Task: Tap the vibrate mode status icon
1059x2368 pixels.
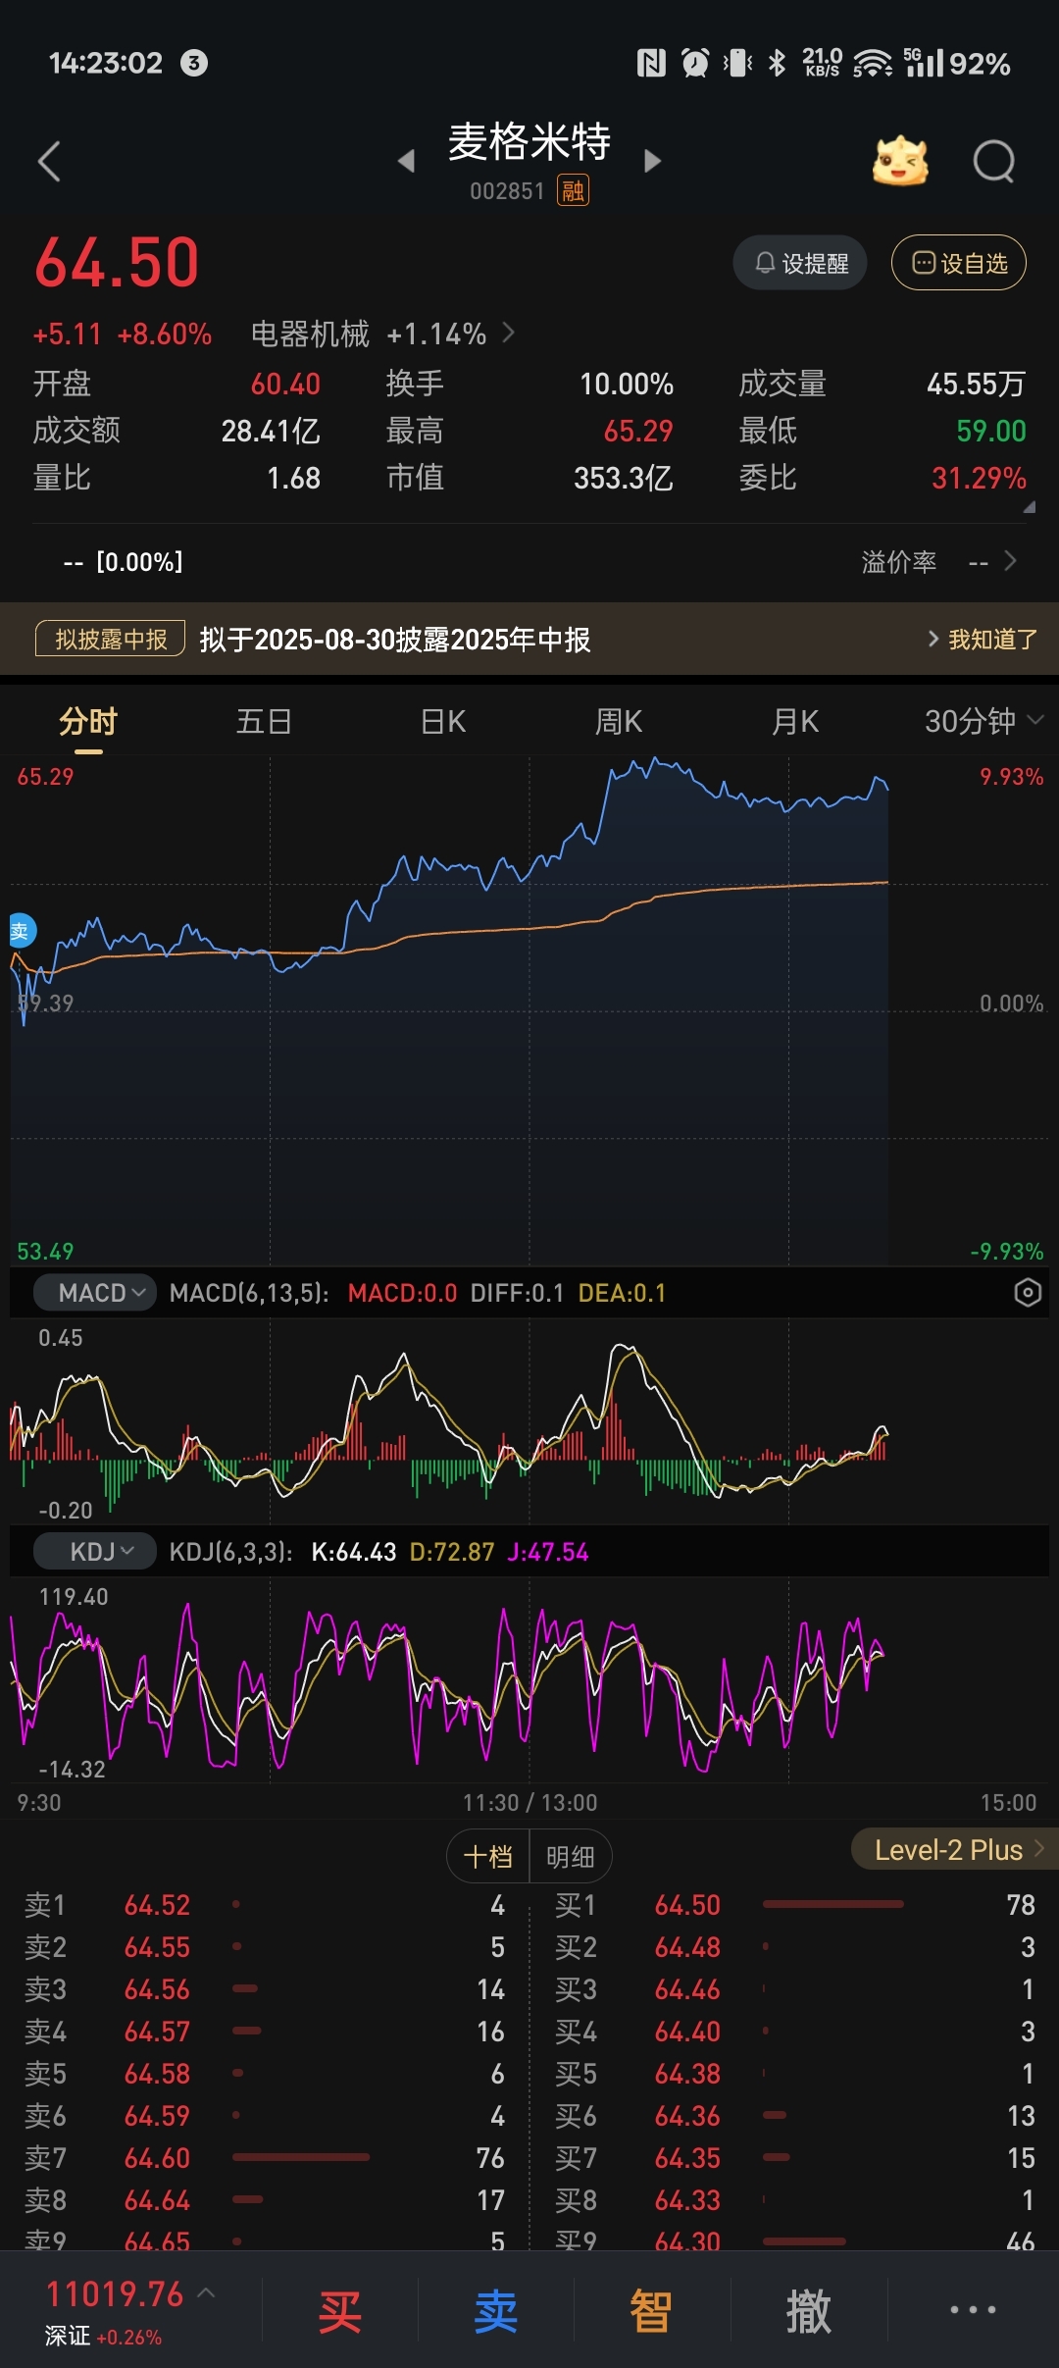Action: coord(737,64)
